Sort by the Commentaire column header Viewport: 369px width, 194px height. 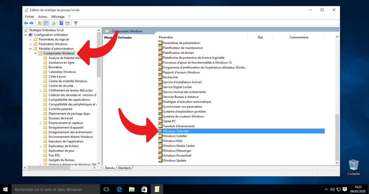click(x=299, y=37)
